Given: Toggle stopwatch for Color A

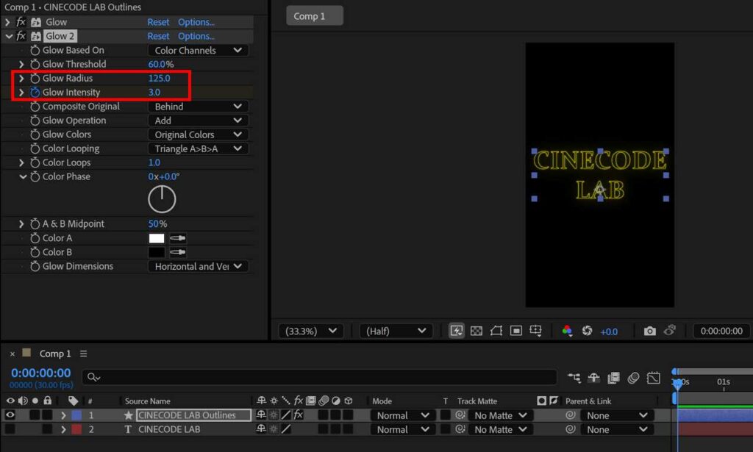Looking at the screenshot, I should [x=35, y=237].
